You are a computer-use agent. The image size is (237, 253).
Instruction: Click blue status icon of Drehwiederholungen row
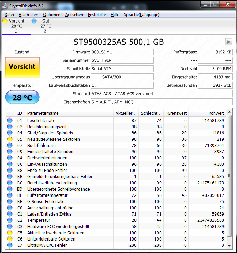point(10,158)
